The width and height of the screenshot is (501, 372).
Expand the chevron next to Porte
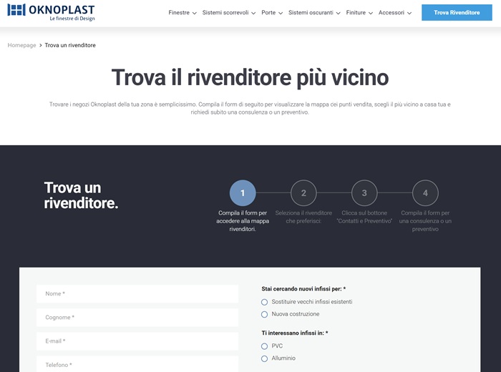(281, 13)
